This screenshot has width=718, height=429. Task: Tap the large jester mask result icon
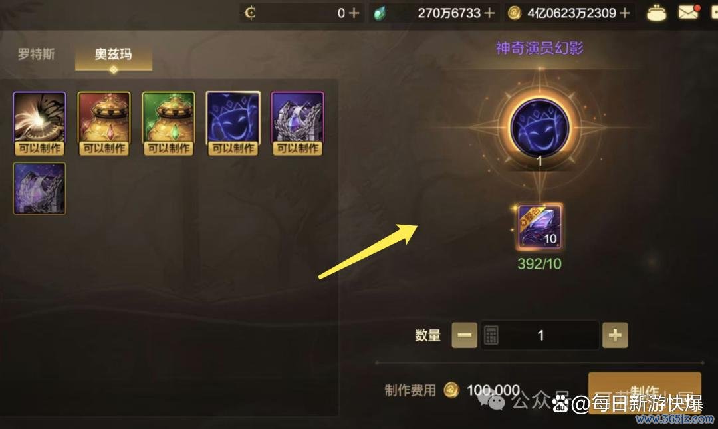[540, 128]
